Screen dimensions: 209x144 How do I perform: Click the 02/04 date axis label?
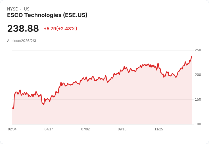12,129
